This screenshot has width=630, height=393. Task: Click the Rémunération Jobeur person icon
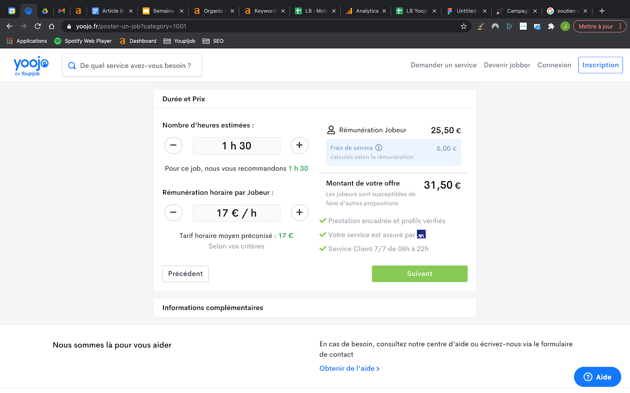(x=331, y=130)
